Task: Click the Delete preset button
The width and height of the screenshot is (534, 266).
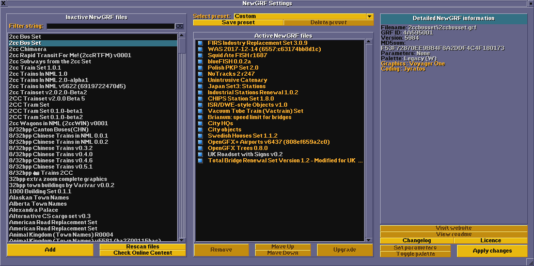Action: tap(328, 23)
